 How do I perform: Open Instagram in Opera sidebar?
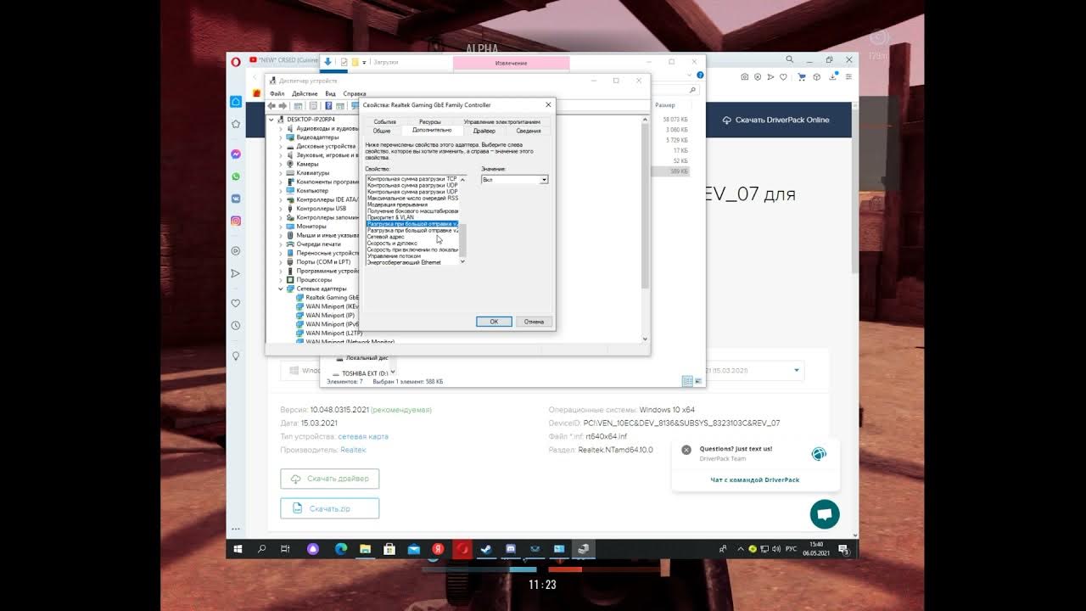point(236,221)
